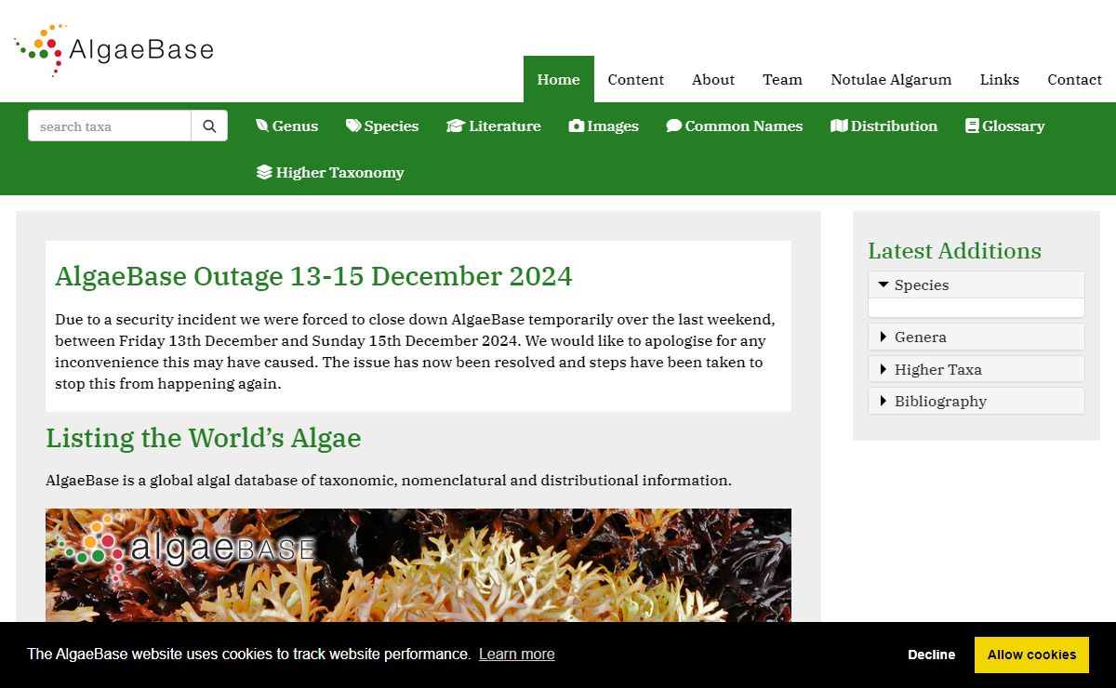
Task: Open the Literature search link
Action: tap(494, 126)
